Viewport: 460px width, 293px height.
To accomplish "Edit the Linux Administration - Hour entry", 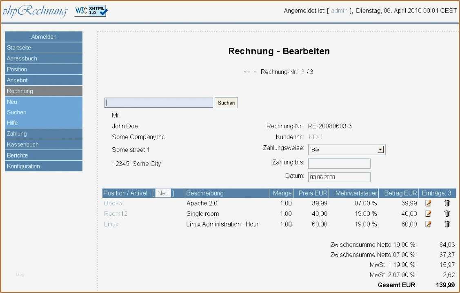I will tap(428, 224).
